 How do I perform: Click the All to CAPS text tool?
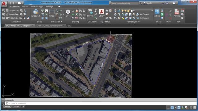(12, 10)
